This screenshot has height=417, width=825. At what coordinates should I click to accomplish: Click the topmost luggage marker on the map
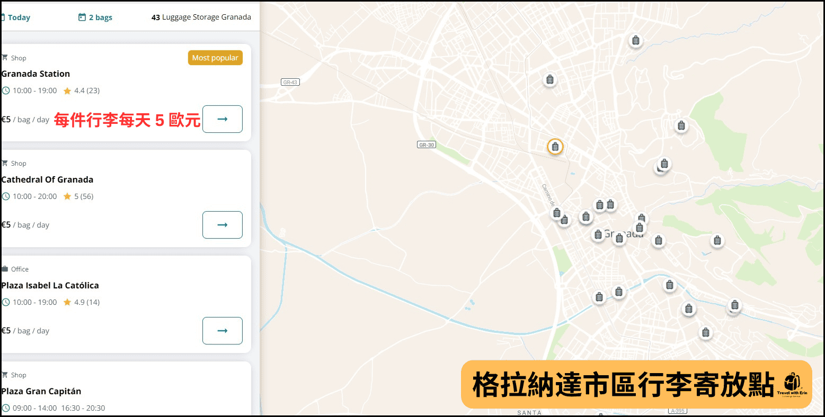tap(635, 40)
